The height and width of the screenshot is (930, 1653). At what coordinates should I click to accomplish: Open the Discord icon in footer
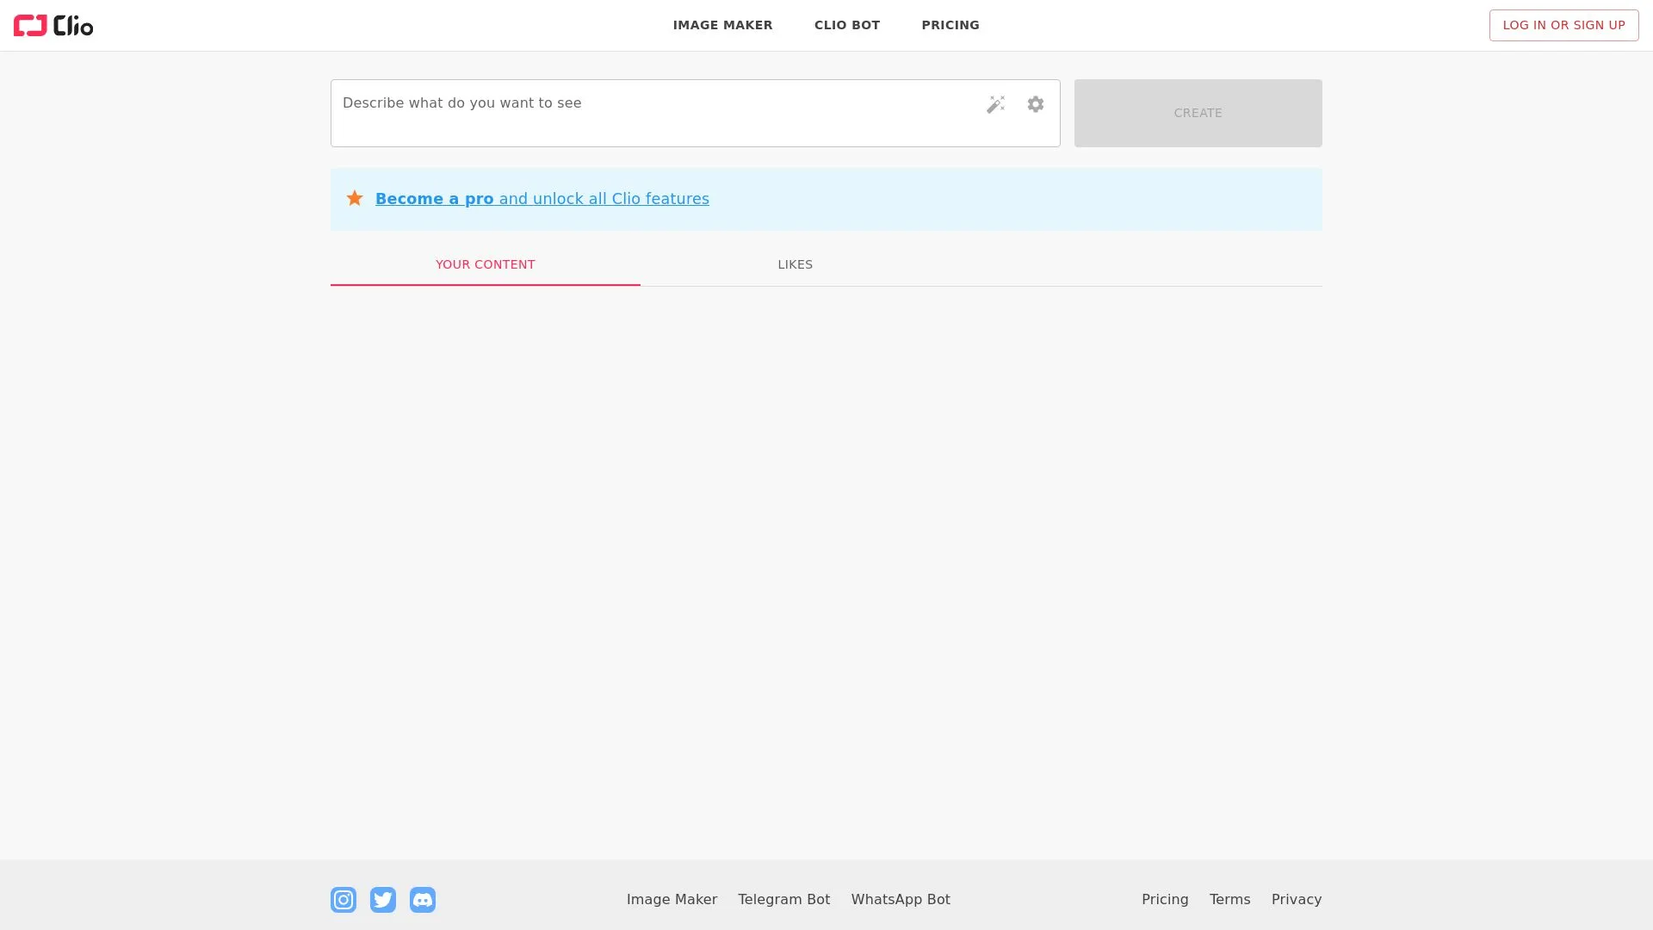coord(423,899)
